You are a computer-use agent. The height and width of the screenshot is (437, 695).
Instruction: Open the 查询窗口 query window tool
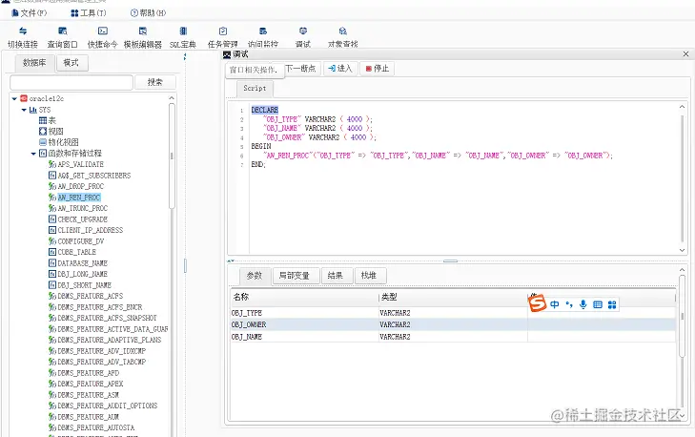(x=63, y=31)
